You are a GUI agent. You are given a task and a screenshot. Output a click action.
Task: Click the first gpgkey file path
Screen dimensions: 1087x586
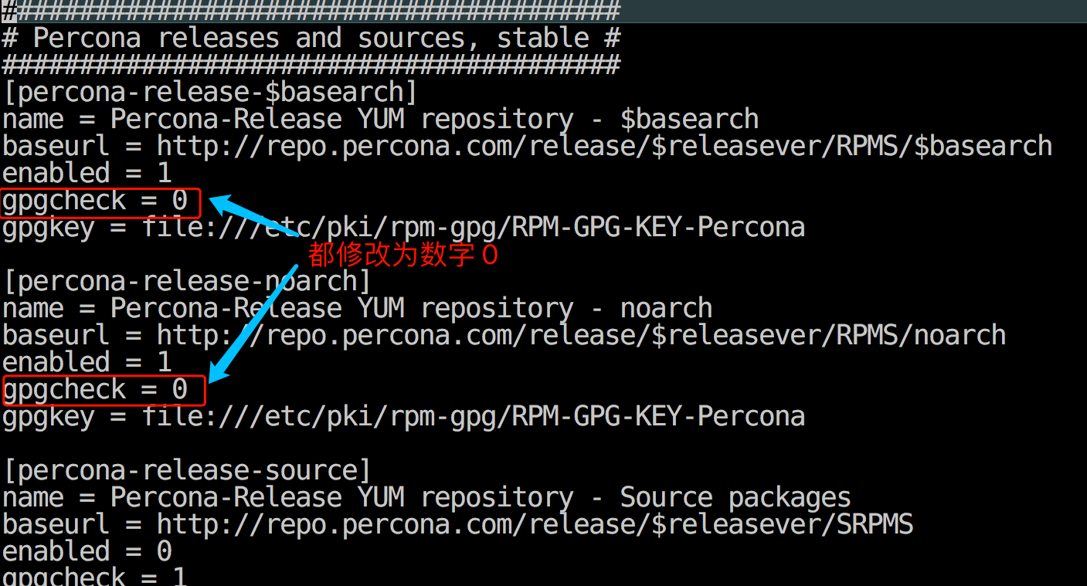click(x=473, y=227)
